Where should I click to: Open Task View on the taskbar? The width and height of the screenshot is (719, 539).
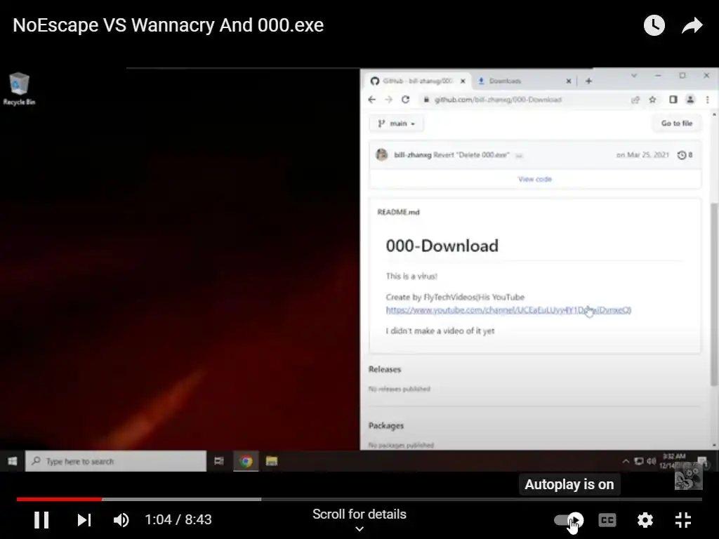coord(219,461)
